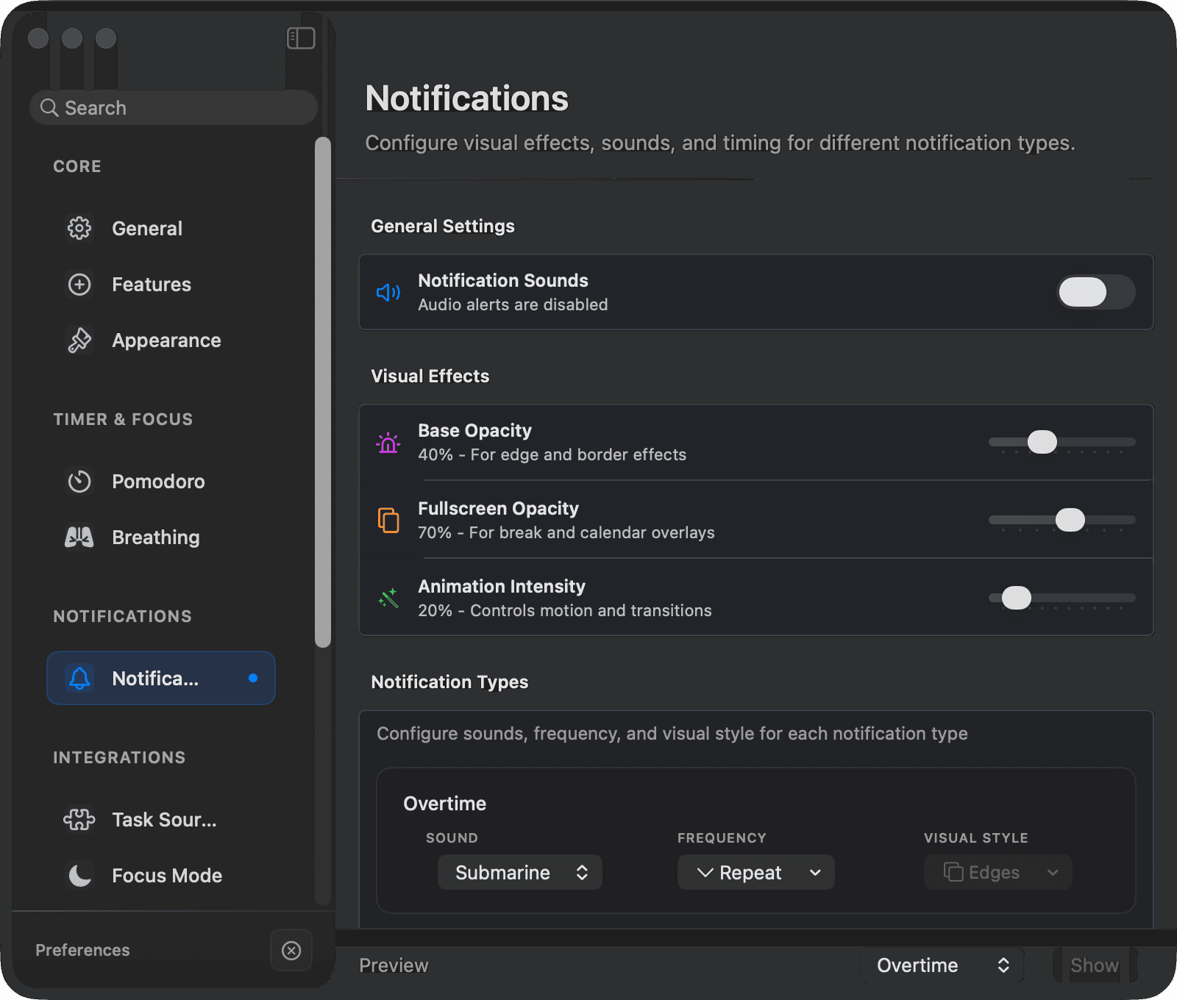The image size is (1177, 1000).
Task: Open the Features settings section
Action: [x=160, y=284]
